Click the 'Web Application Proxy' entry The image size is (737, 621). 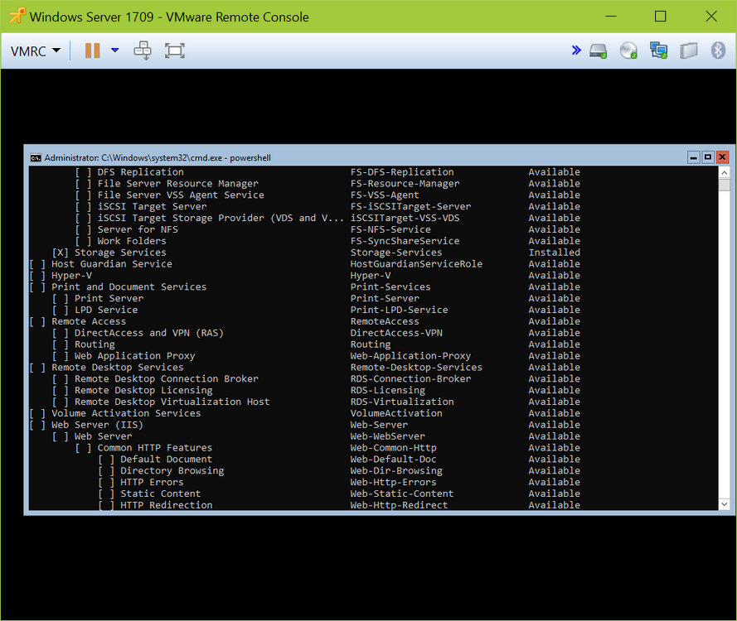pyautogui.click(x=134, y=356)
